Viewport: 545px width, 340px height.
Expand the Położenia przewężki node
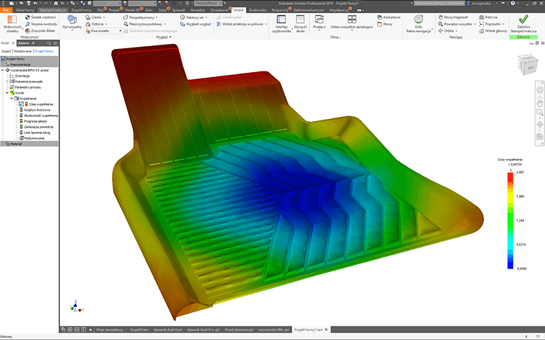[7, 81]
